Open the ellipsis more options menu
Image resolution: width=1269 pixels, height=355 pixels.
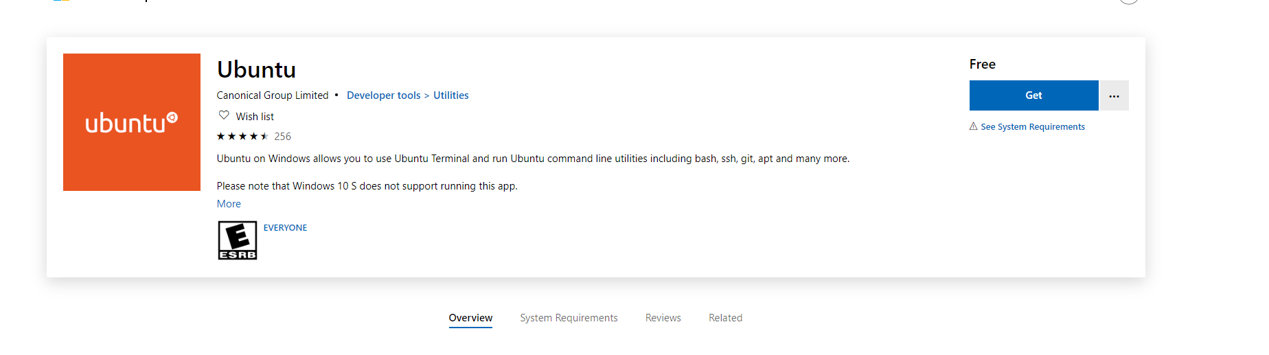pos(1114,95)
